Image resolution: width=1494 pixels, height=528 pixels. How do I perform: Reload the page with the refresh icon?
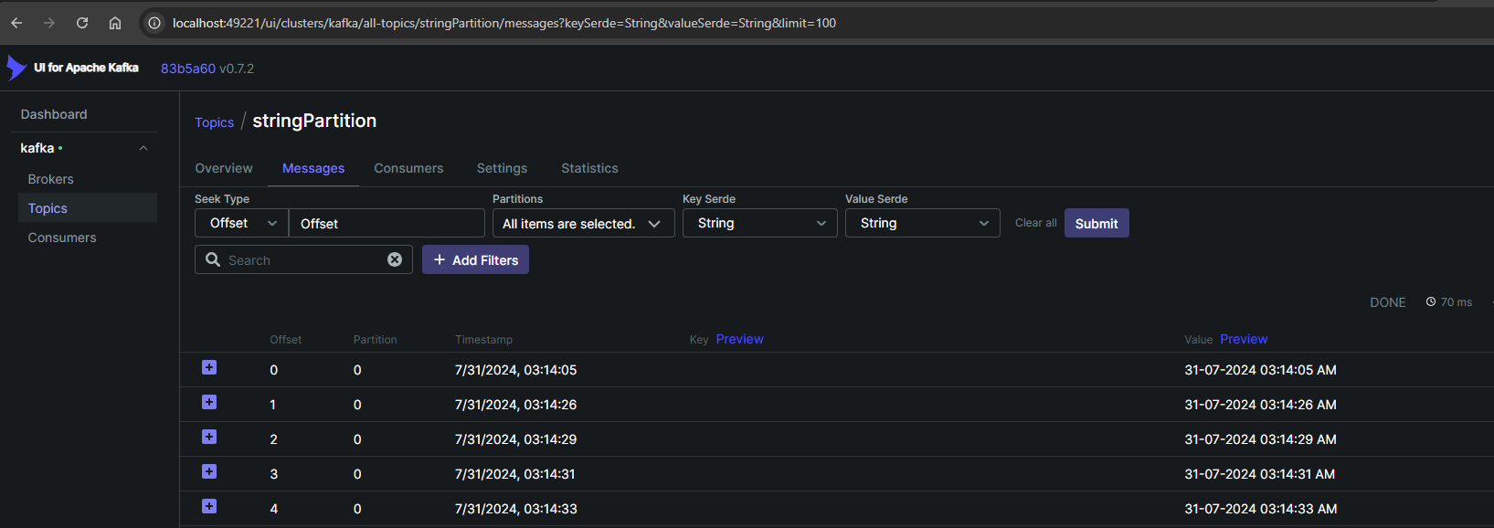[x=82, y=23]
